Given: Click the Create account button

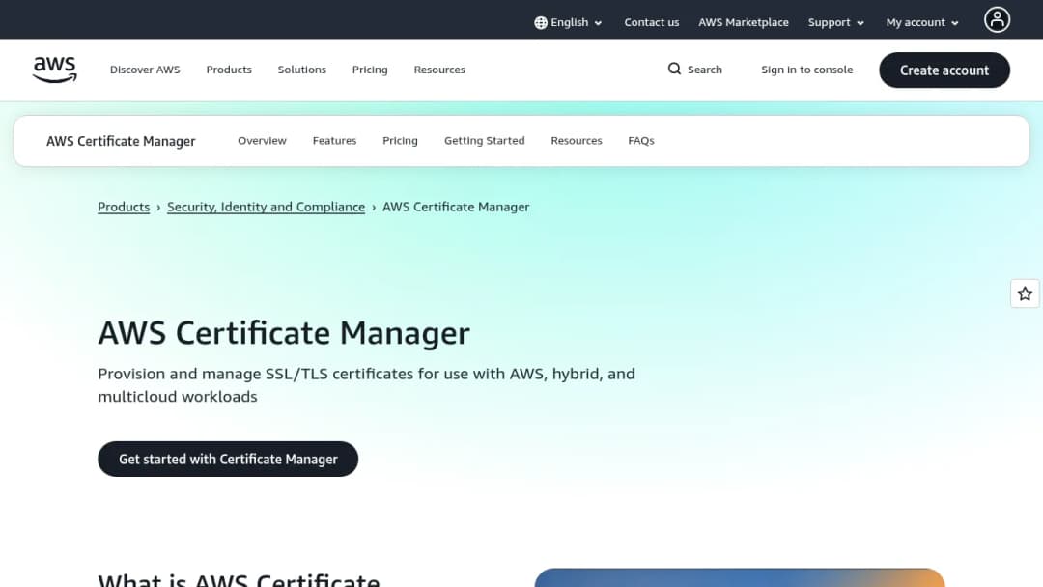Looking at the screenshot, I should point(944,70).
